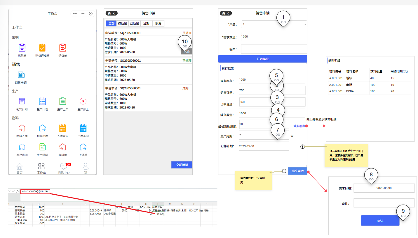Switch to the 全部 tab
Viewport: 418px width, 238px height.
111,24
